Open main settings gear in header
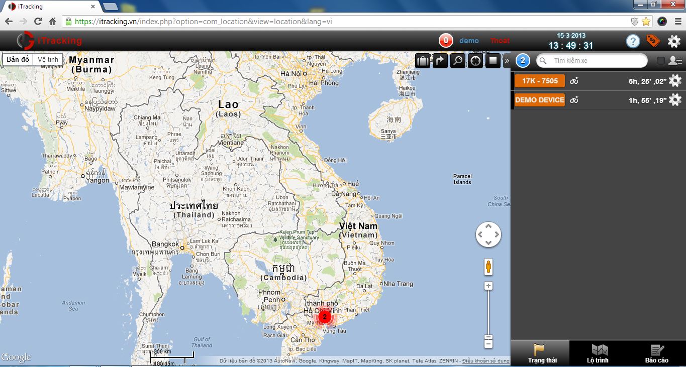The width and height of the screenshot is (686, 367). [674, 41]
